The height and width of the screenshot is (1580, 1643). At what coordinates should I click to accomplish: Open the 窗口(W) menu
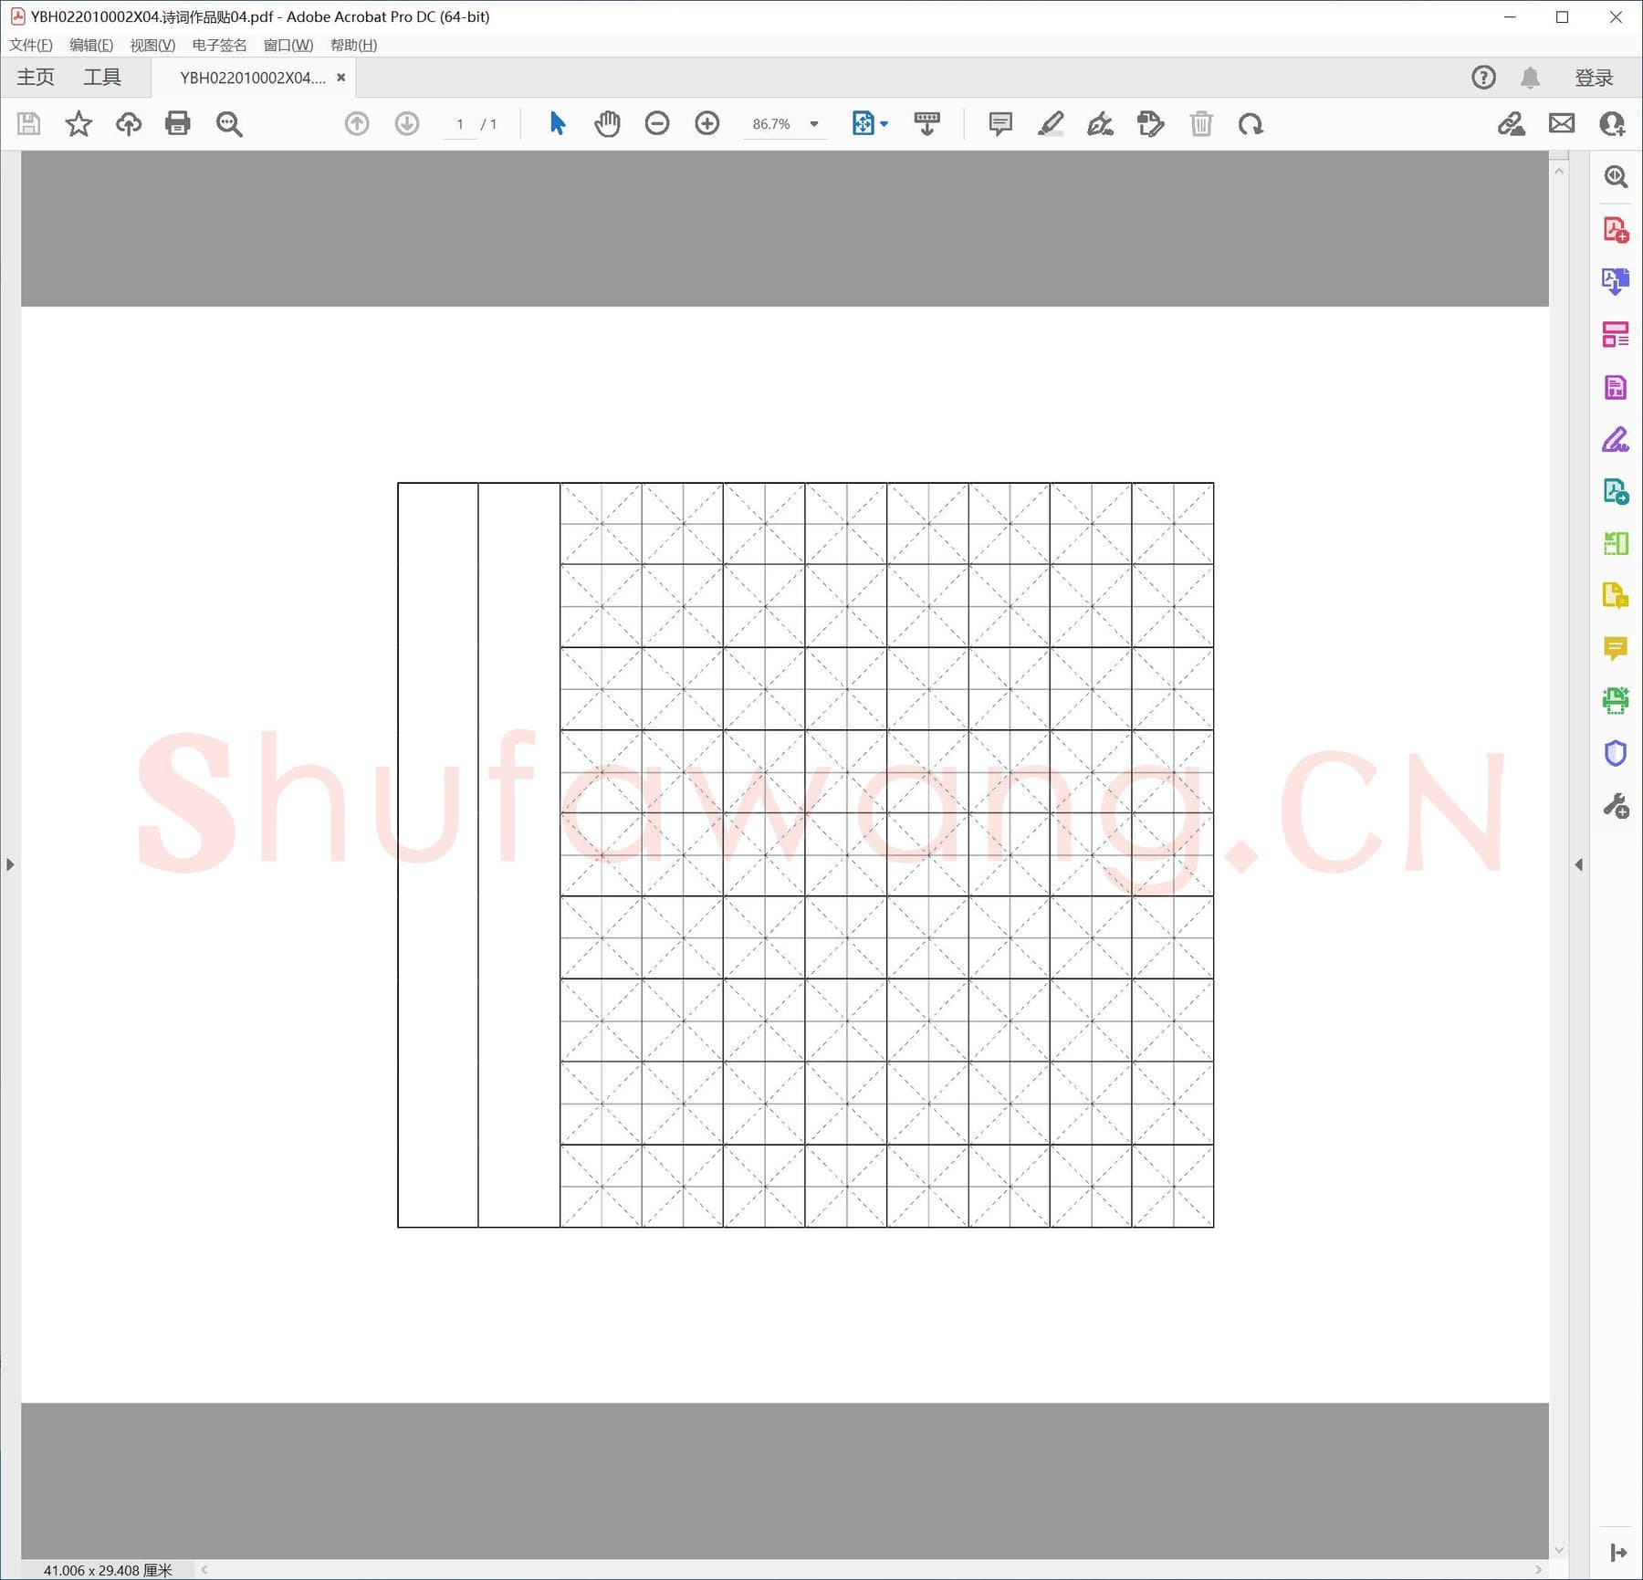click(x=288, y=45)
